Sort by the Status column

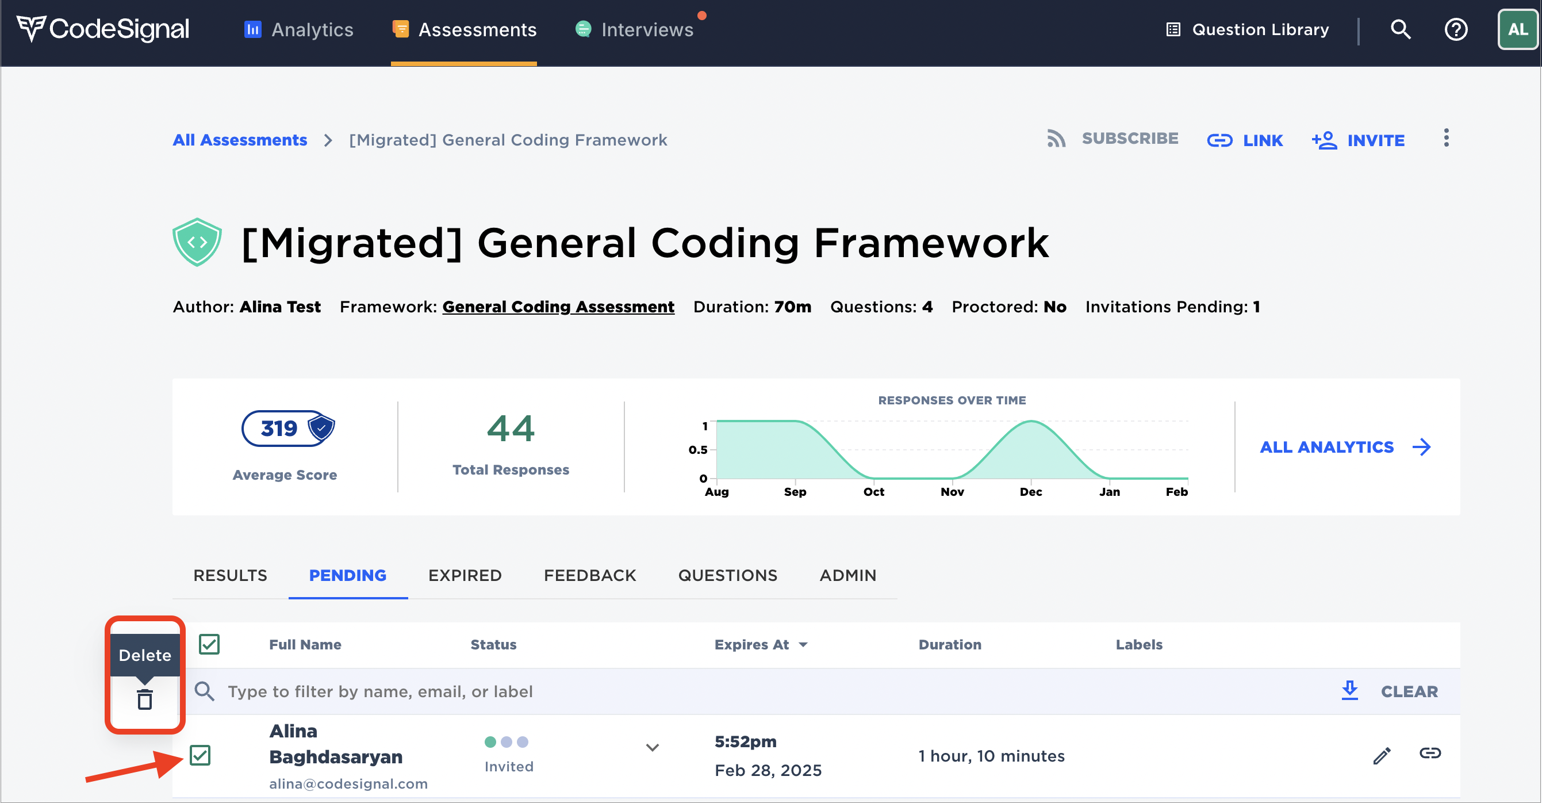(x=493, y=644)
